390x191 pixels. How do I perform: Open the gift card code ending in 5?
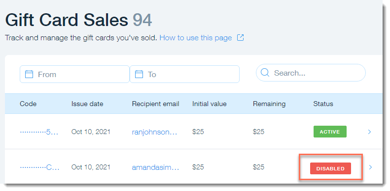pos(39,132)
